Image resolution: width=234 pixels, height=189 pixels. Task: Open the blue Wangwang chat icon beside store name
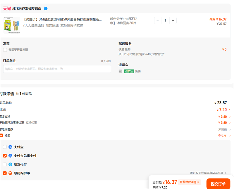coord(46,9)
